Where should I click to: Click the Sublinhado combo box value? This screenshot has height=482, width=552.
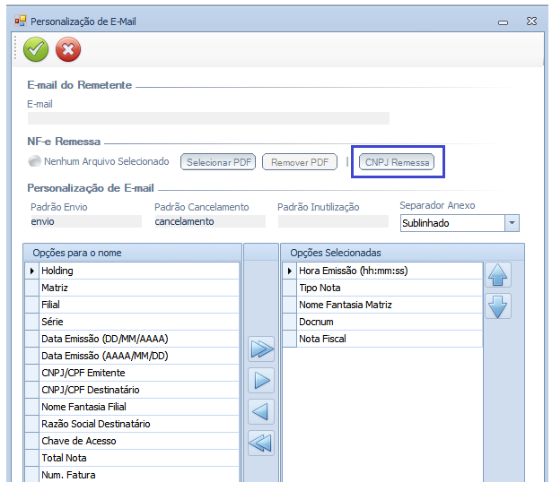[452, 223]
